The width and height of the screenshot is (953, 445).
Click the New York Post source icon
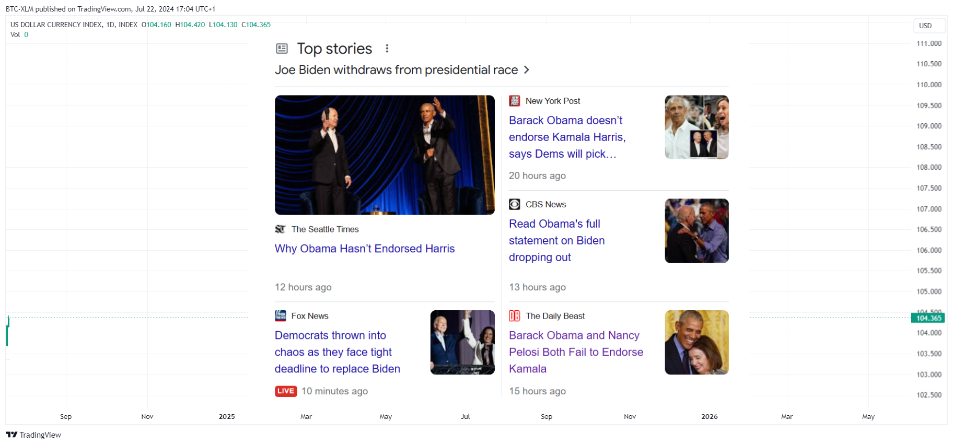(x=515, y=101)
